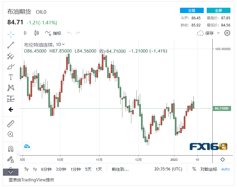This screenshot has width=237, height=187.
Task: Select the brush drawing tool
Action: (x=11, y=66)
